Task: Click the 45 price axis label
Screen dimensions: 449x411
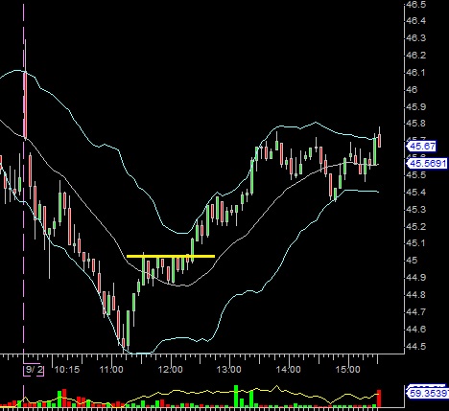Action: click(x=412, y=261)
